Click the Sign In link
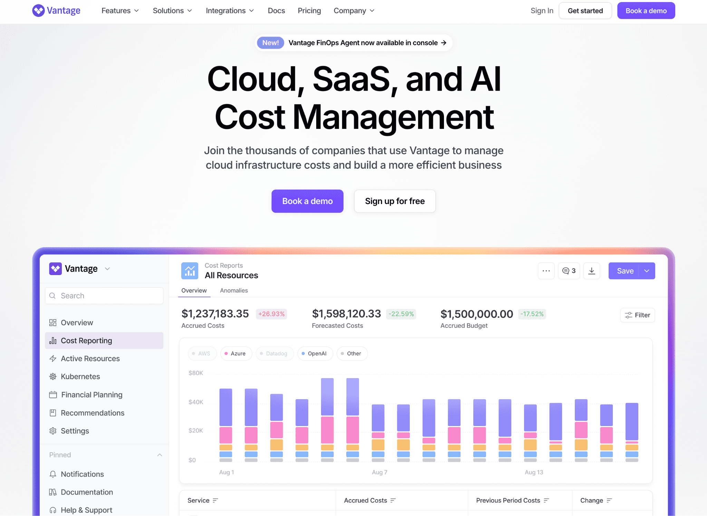The height and width of the screenshot is (516, 707). tap(542, 11)
